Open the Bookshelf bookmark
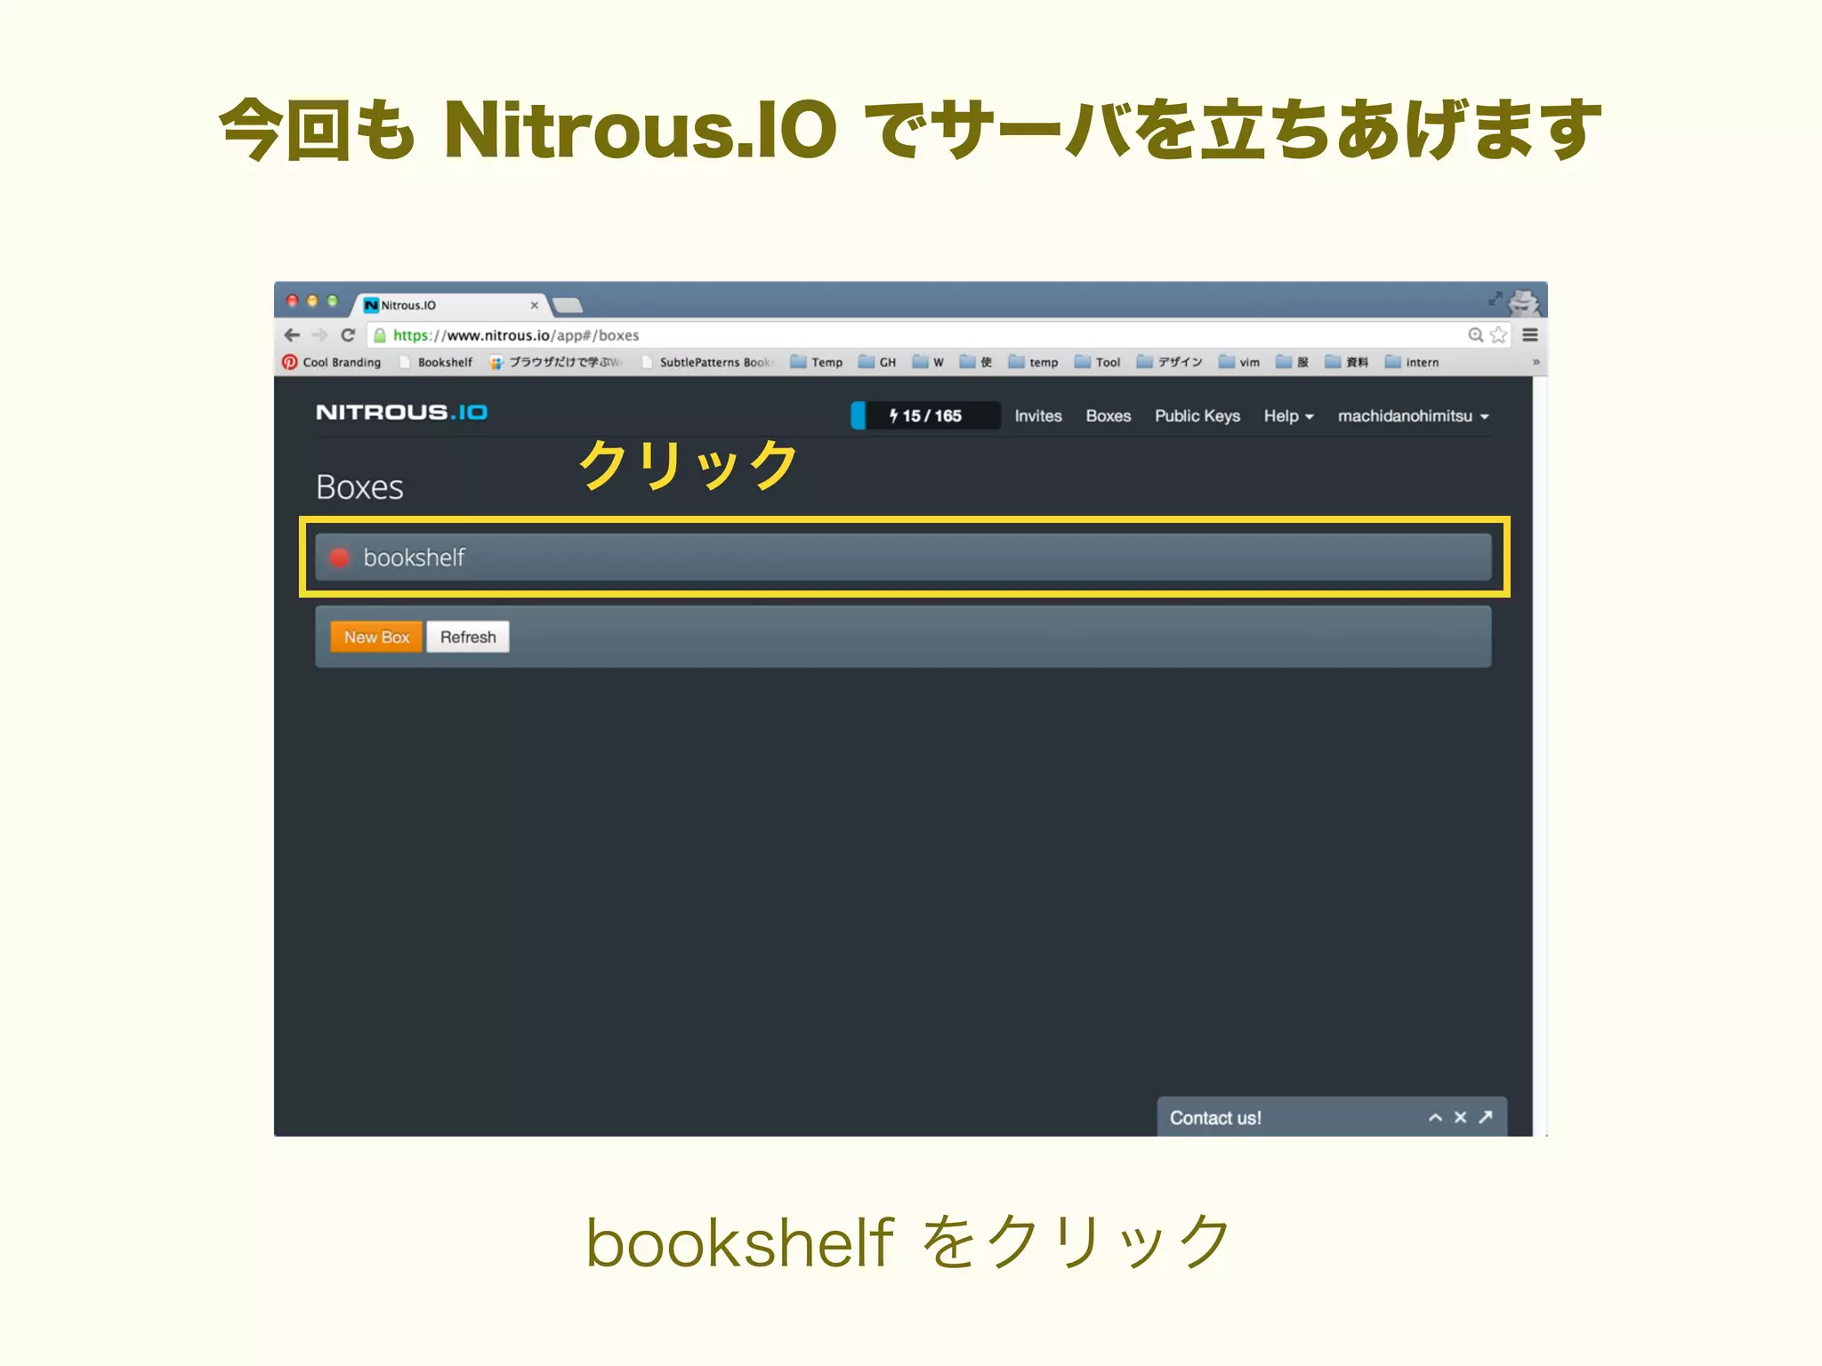This screenshot has height=1366, width=1822. [x=436, y=362]
